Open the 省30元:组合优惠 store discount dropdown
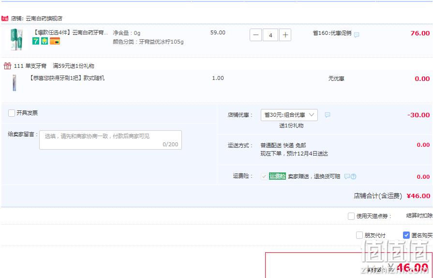Viewport: 433px width, 278px height. click(x=289, y=115)
